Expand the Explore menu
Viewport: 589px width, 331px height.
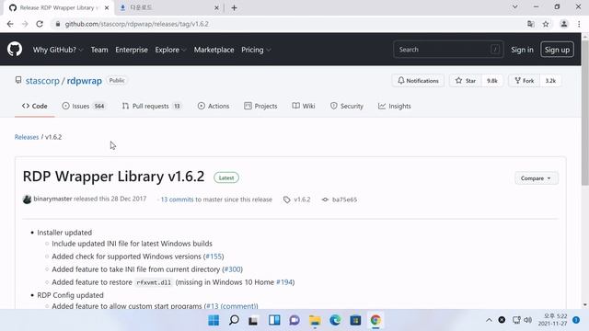[170, 50]
